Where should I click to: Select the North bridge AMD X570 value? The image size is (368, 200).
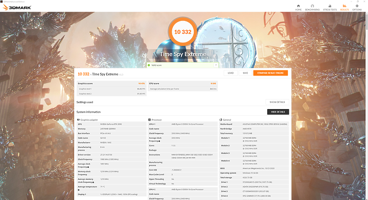247,129
